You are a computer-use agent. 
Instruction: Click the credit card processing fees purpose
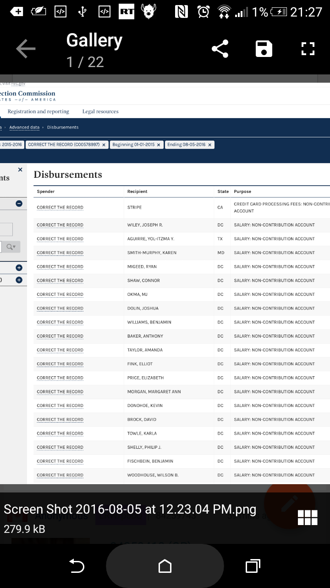(x=281, y=208)
